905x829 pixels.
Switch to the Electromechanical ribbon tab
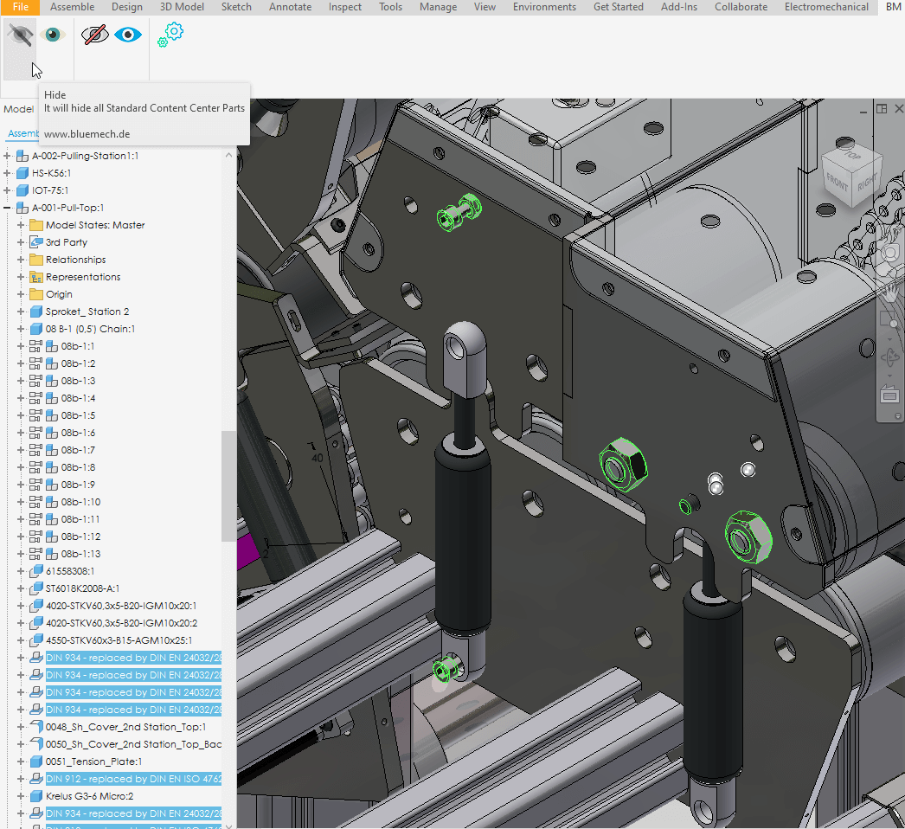pos(826,7)
